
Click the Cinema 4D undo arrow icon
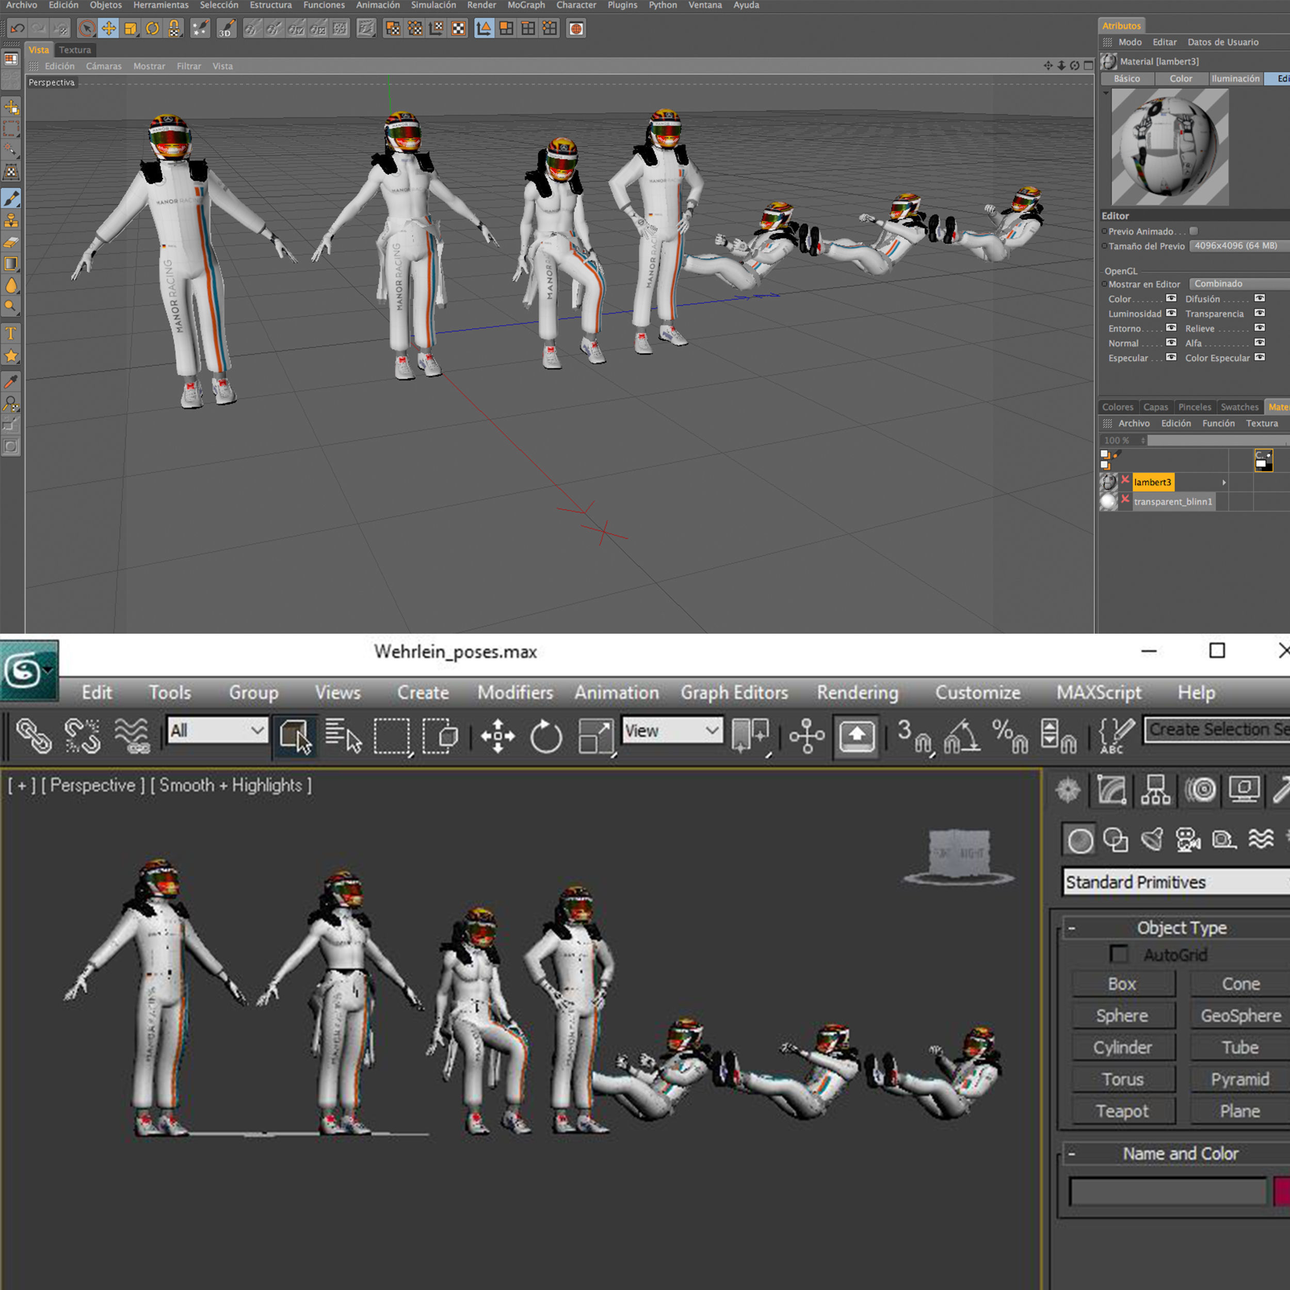tap(18, 28)
